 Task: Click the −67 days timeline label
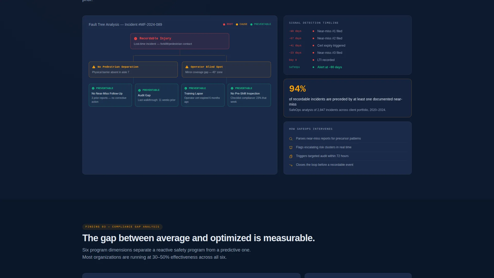(x=295, y=38)
